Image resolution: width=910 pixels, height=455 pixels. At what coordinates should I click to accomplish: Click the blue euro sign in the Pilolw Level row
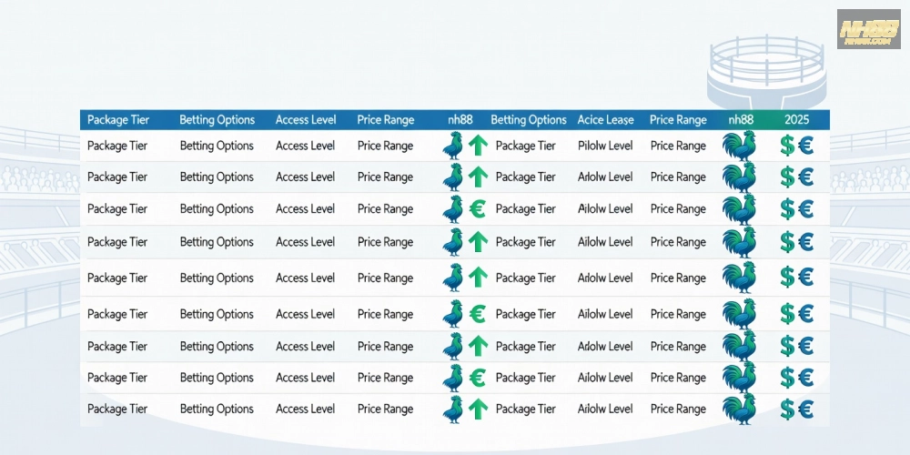coord(805,146)
